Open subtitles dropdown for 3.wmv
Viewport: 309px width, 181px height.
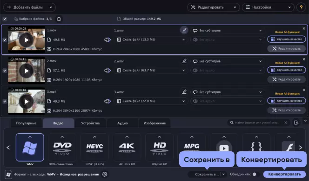coord(228,92)
